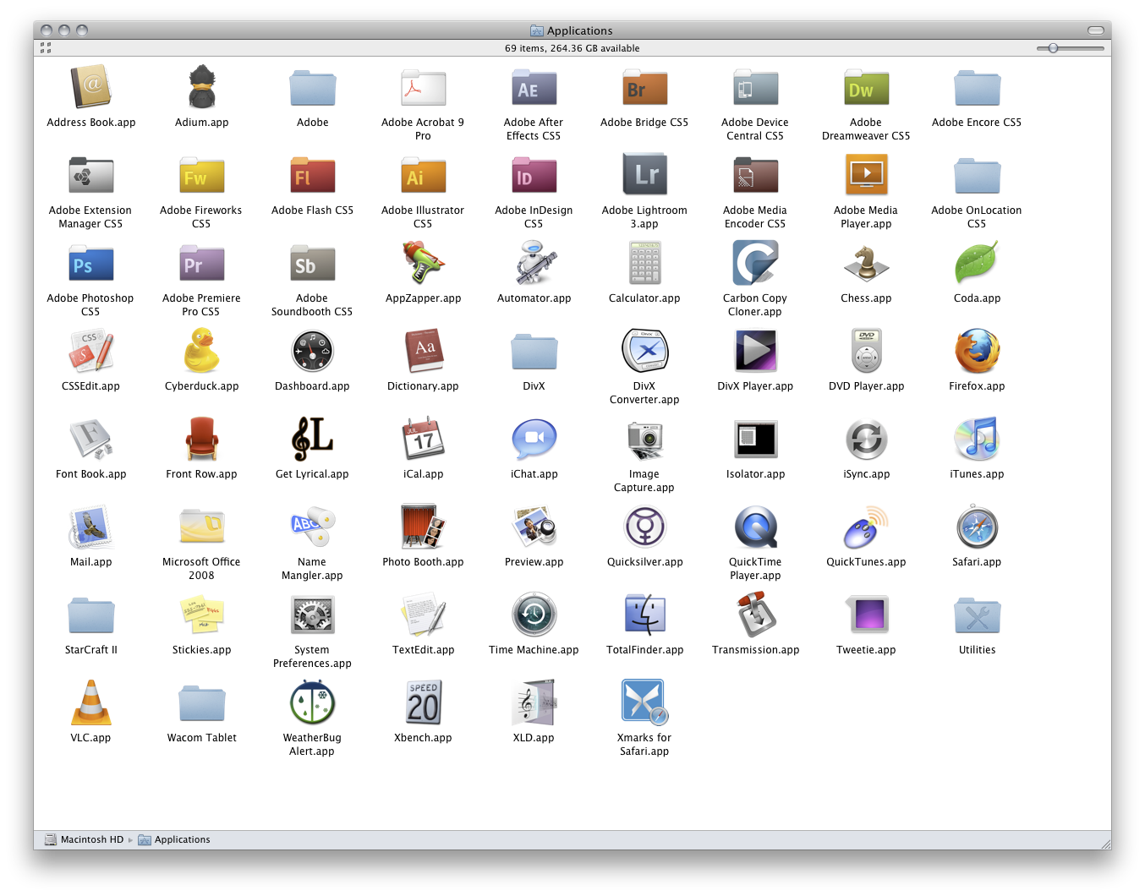Select the Calculator app icon
1145x896 pixels.
tap(644, 263)
